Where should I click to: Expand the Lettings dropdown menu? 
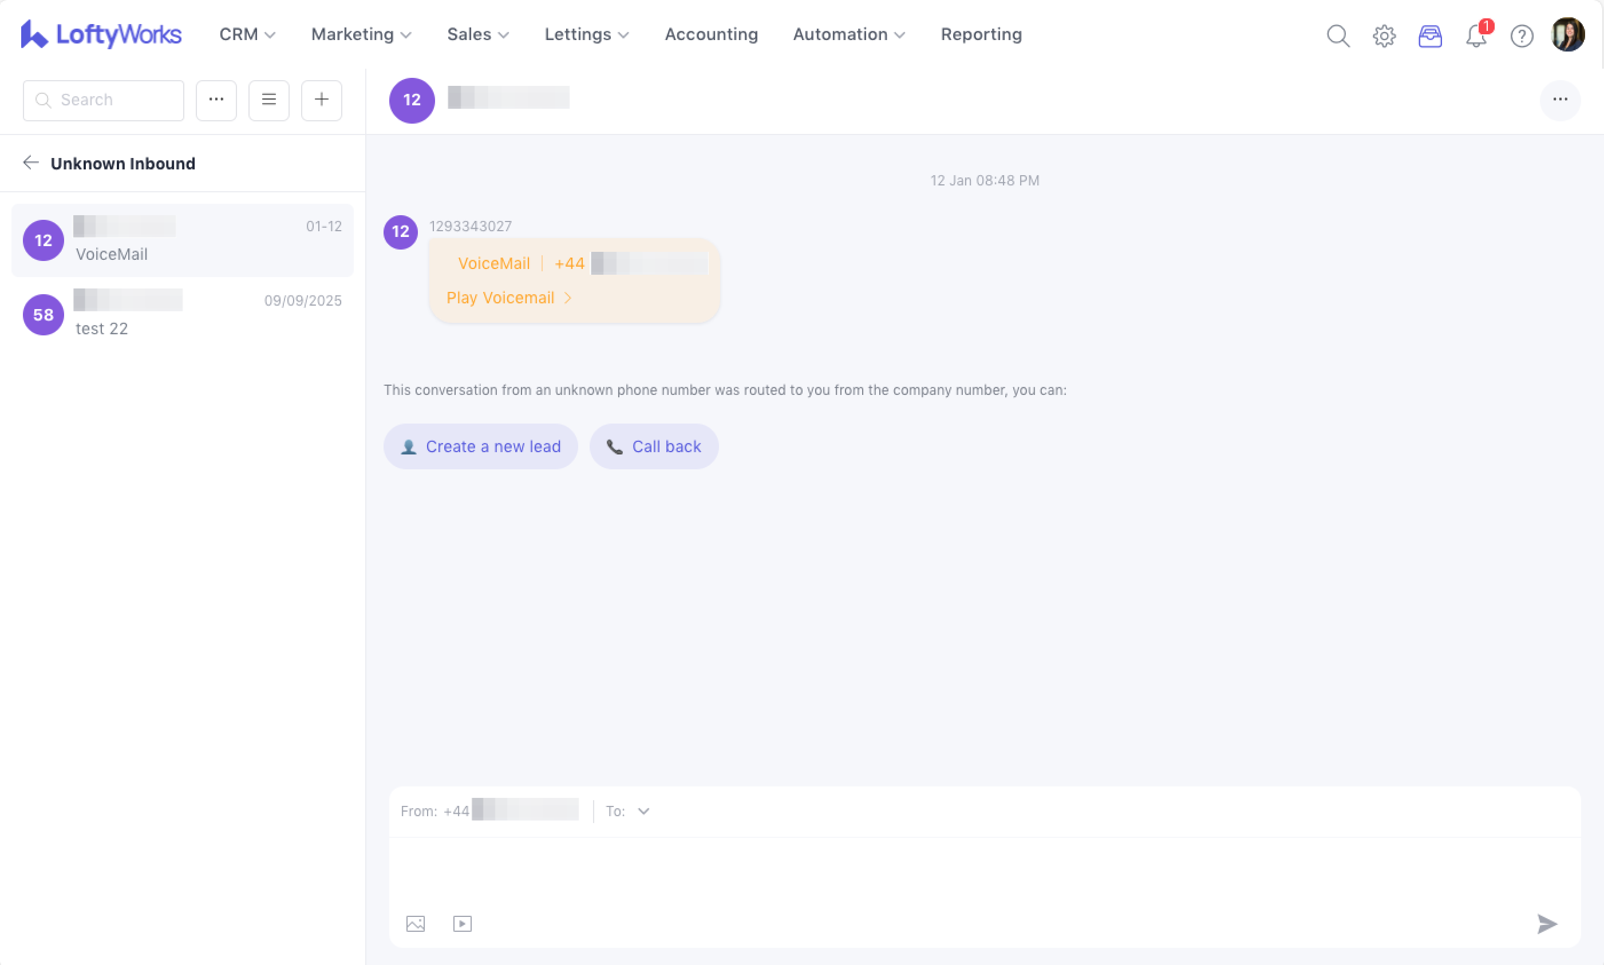(x=586, y=34)
